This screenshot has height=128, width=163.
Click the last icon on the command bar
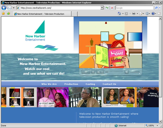(x=159, y=14)
